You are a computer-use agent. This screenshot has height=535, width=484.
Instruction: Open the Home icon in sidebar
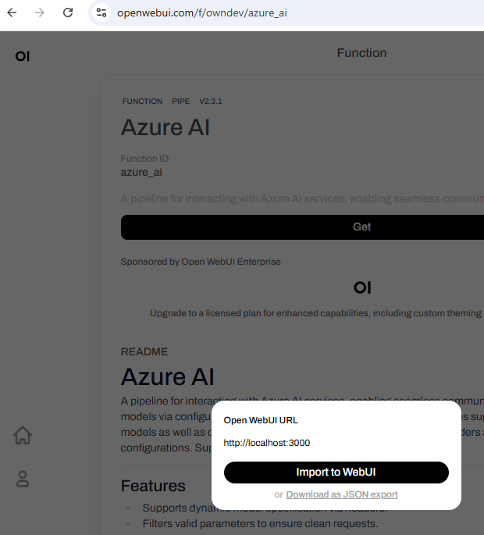point(23,435)
